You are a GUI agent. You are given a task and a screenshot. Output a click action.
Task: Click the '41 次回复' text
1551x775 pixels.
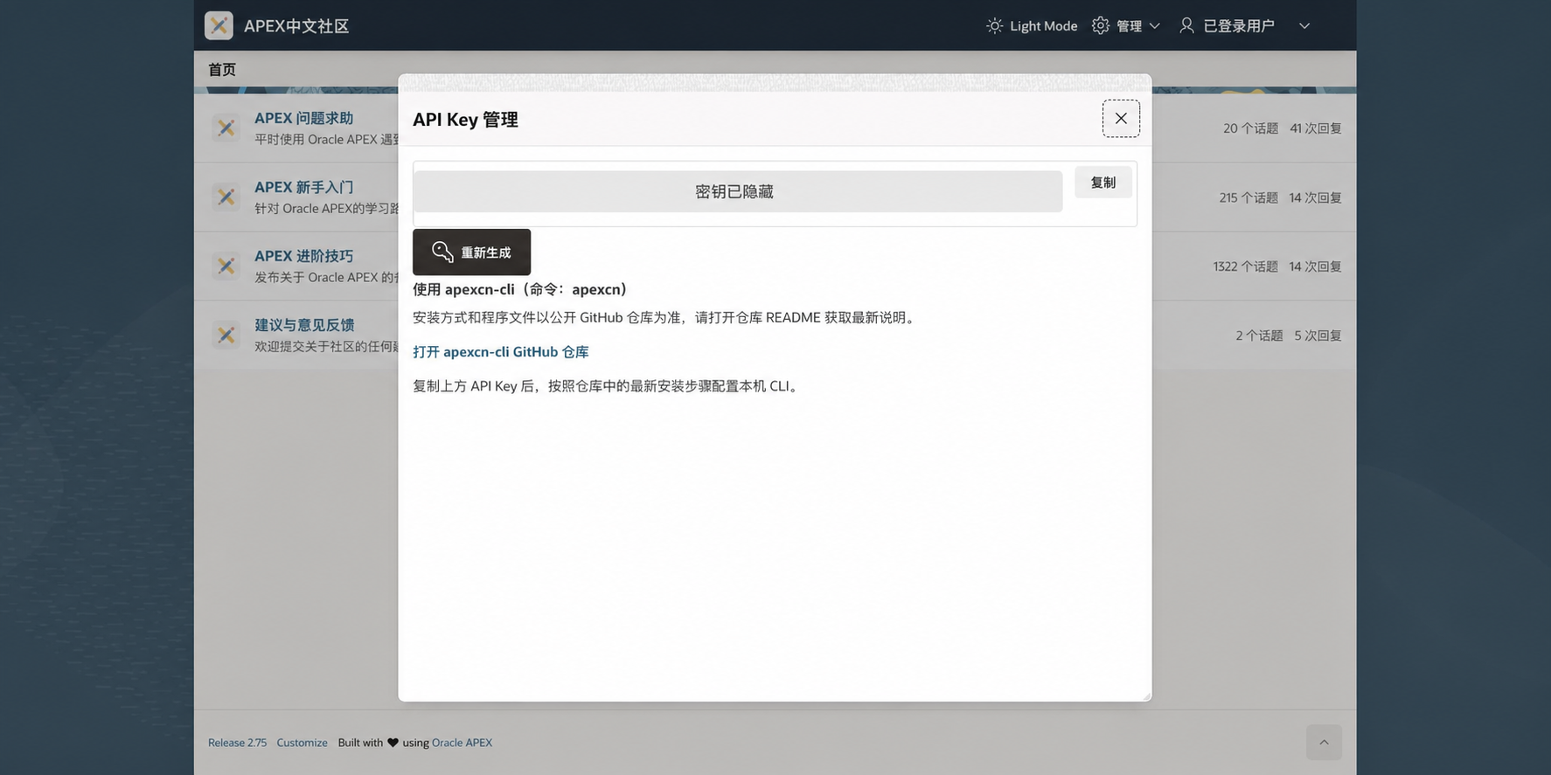(x=1316, y=128)
